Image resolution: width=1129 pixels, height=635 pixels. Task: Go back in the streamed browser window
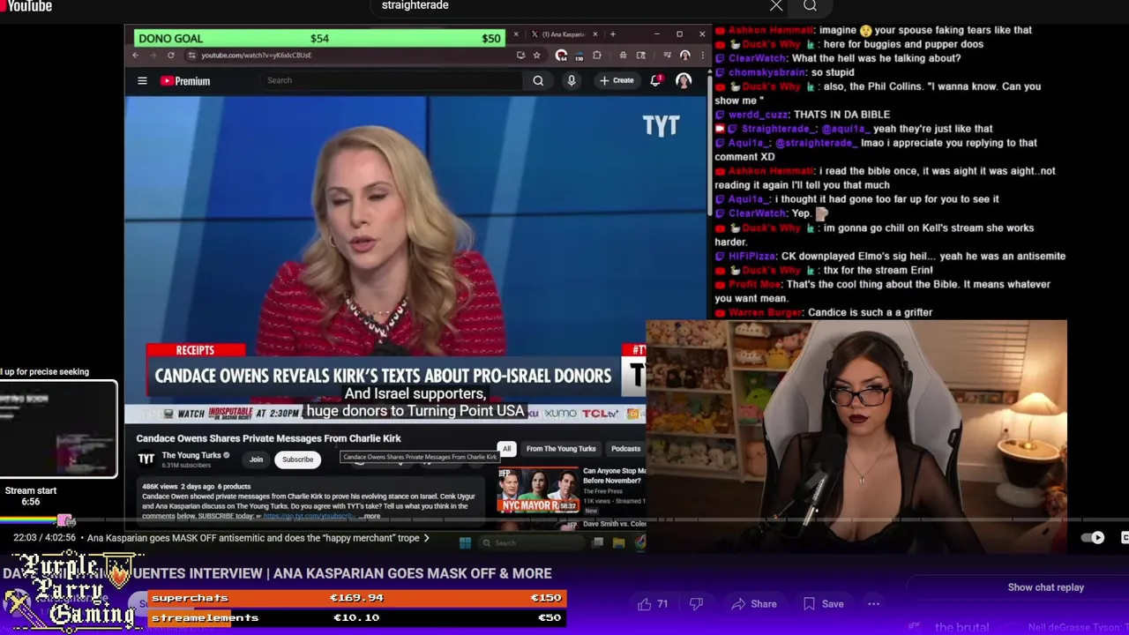click(x=136, y=55)
